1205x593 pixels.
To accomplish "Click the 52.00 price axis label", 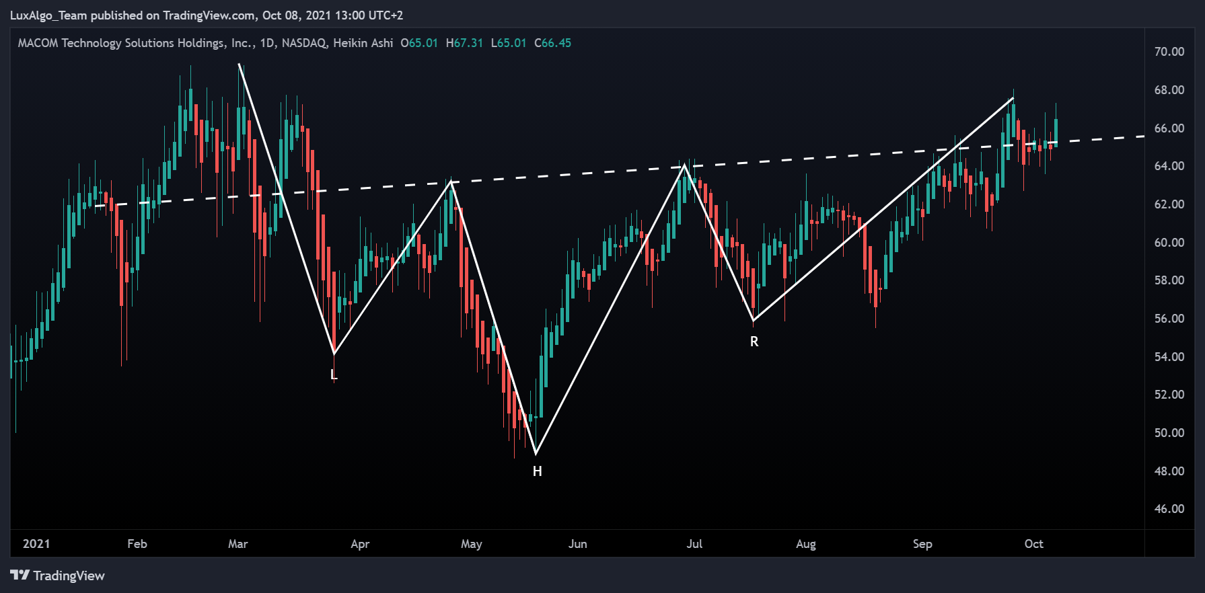I will pyautogui.click(x=1169, y=395).
